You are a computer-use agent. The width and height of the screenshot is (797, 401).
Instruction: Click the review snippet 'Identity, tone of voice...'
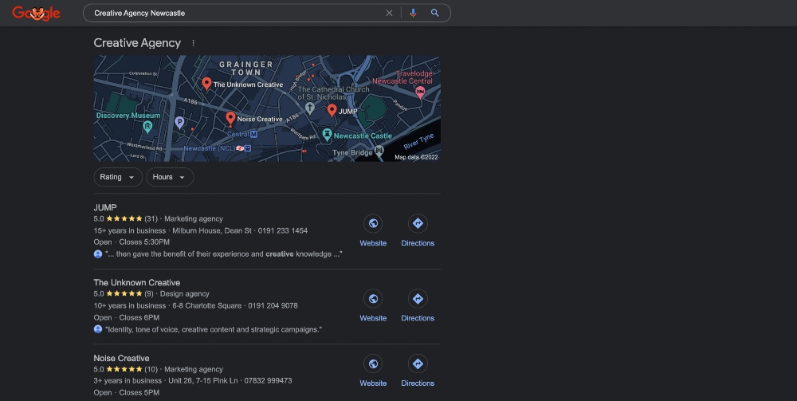[214, 329]
